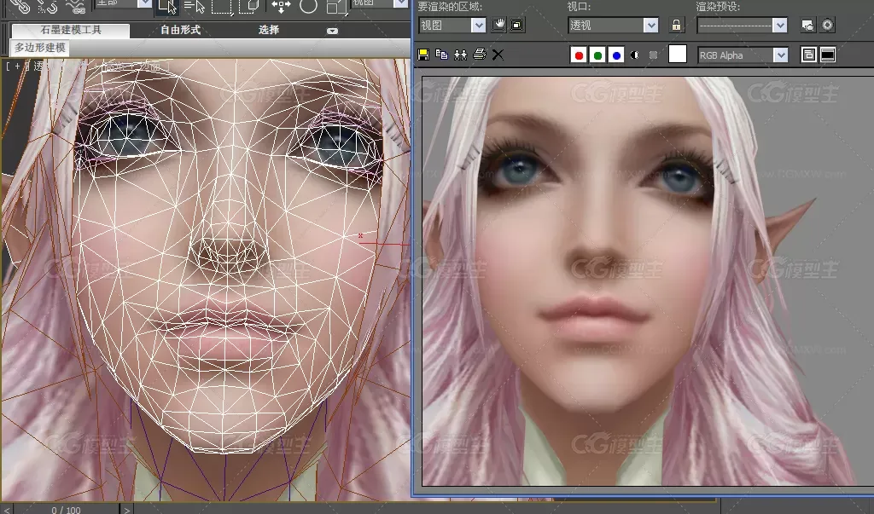874x514 pixels.
Task: Activate the Select and Rotate tool
Action: tap(308, 6)
